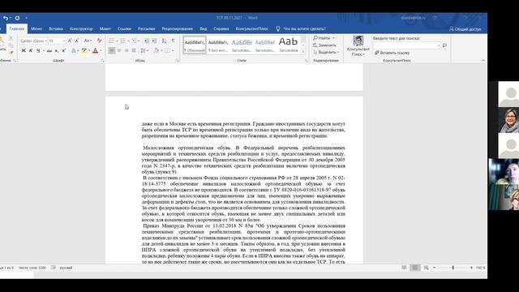
Task: Click the Заменить replace button
Action: coord(324,45)
